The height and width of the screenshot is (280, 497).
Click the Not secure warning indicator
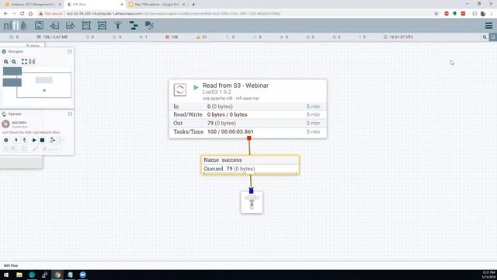pyautogui.click(x=50, y=14)
